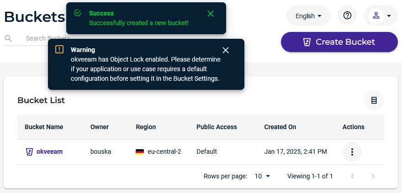Open the okveeam bucket link
This screenshot has height=193, width=402.
tap(49, 151)
